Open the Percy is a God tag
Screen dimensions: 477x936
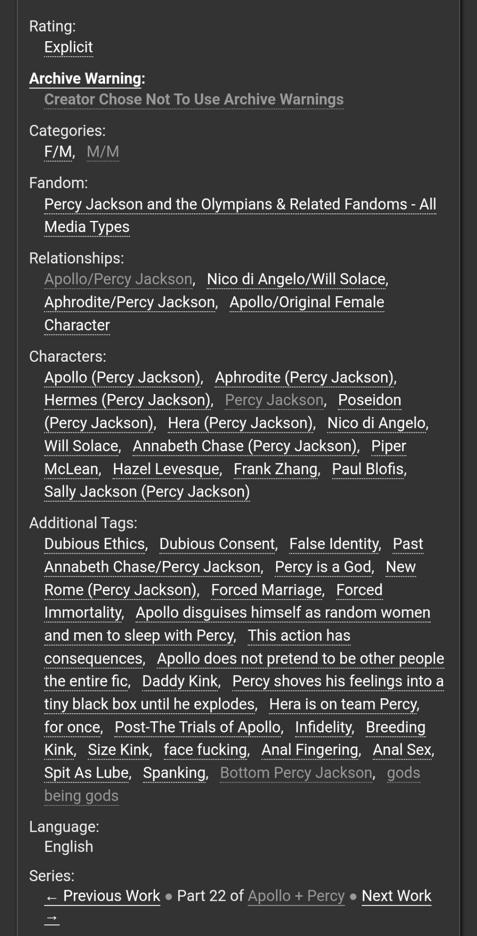click(324, 567)
